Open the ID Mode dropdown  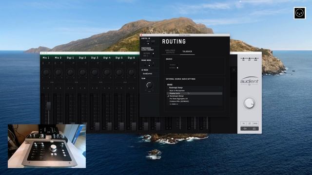coord(150,73)
